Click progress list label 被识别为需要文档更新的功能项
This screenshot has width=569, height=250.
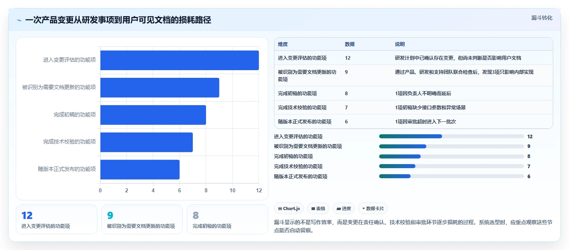pyautogui.click(x=308, y=146)
